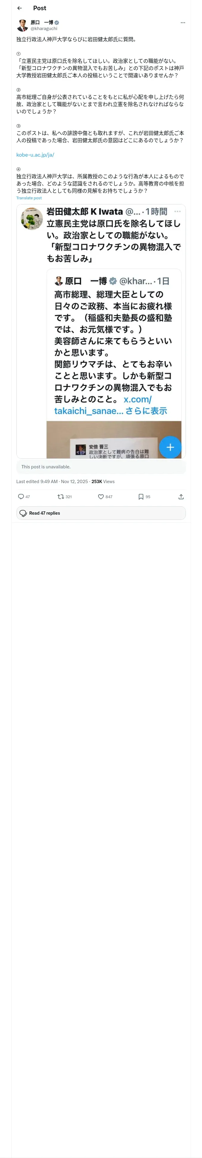Click the reply speech bubble icon
This screenshot has height=1158, width=202.
coord(21,496)
